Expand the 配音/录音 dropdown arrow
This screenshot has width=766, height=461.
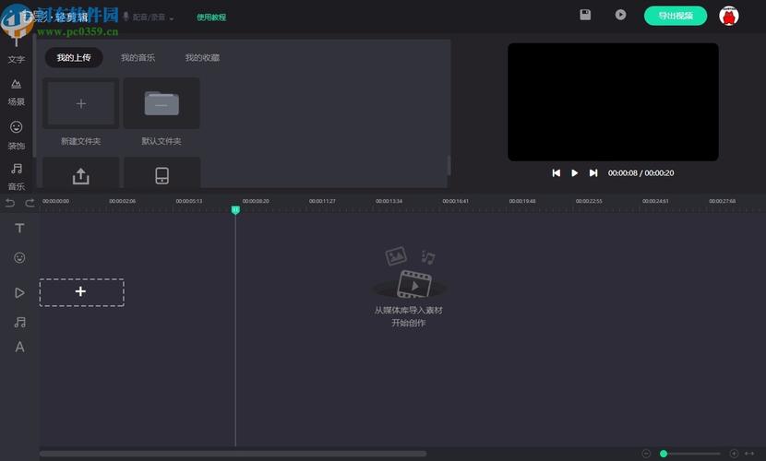[x=171, y=18]
